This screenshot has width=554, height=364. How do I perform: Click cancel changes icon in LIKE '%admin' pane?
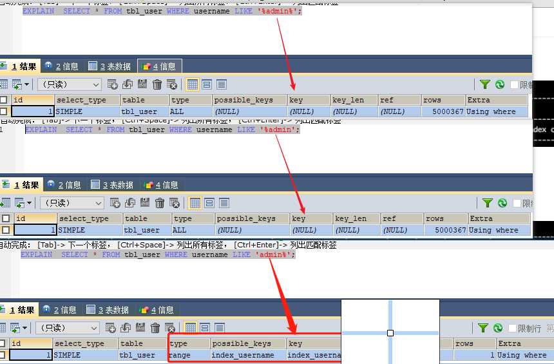[x=175, y=203]
